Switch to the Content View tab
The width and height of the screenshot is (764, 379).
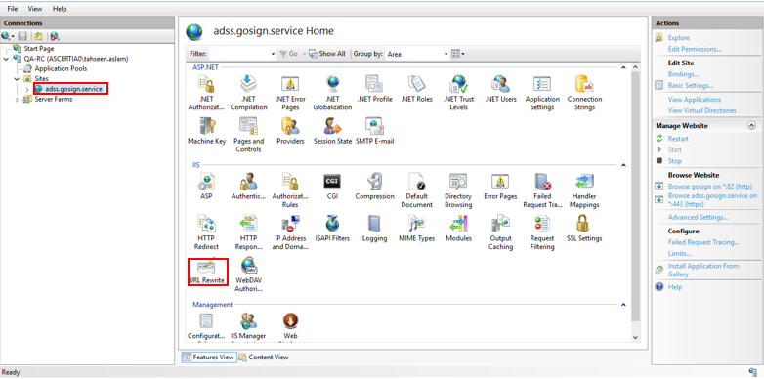coord(264,358)
